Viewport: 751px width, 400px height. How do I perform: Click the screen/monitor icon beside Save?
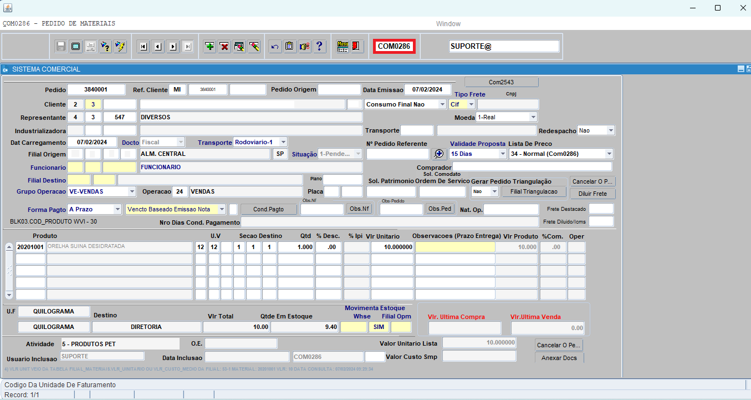[75, 47]
